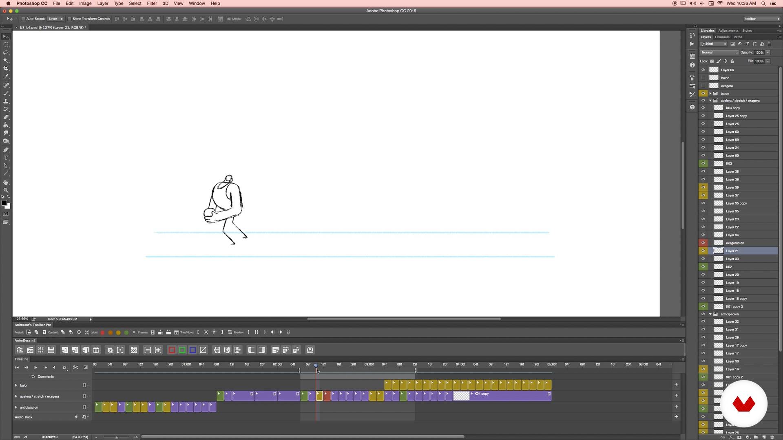This screenshot has height=440, width=783.
Task: Open the toolbar workspace dropdown
Action: pyautogui.click(x=762, y=19)
